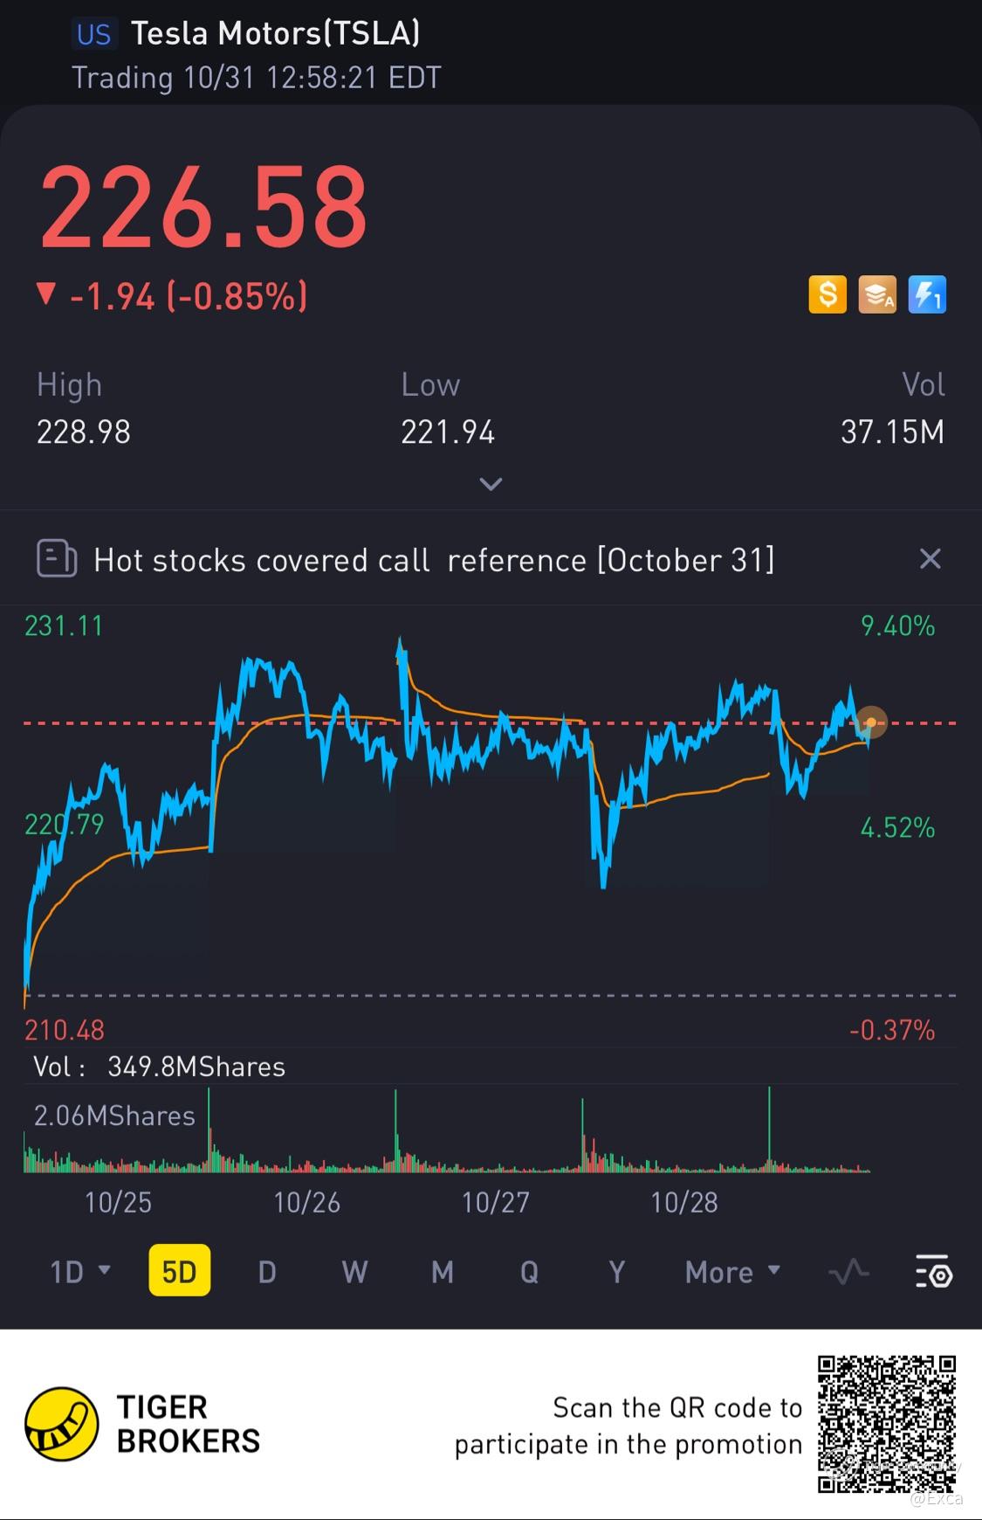Open the chart indicator wave icon
The width and height of the screenshot is (982, 1520).
click(848, 1272)
